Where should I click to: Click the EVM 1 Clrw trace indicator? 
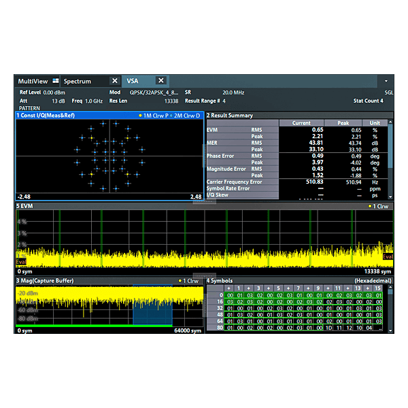(x=379, y=205)
